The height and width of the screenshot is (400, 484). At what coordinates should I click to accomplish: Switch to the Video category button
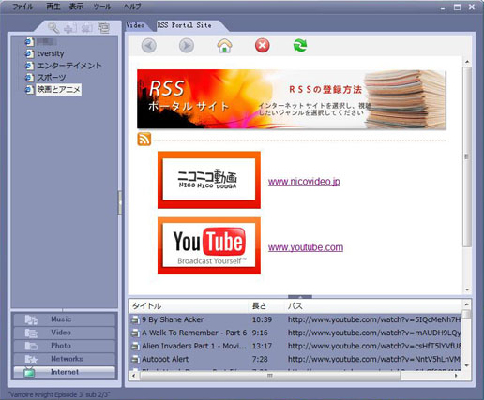(65, 333)
